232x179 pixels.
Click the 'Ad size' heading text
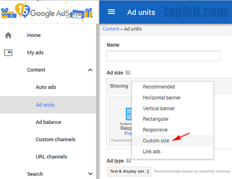click(115, 73)
